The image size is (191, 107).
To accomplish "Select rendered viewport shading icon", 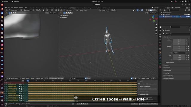I will (155, 10).
